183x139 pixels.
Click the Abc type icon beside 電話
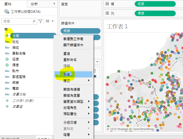7,89
